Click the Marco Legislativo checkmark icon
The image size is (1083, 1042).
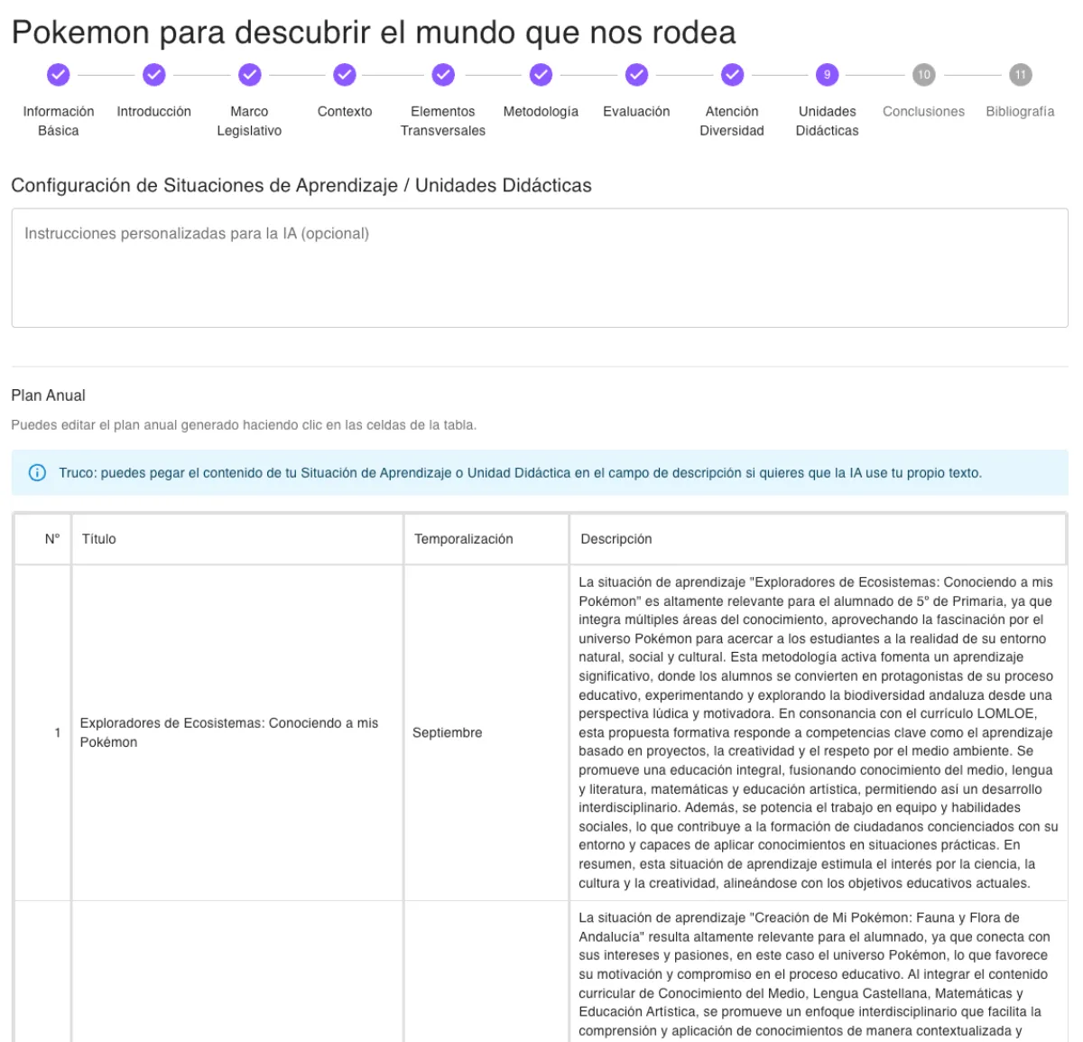[248, 76]
